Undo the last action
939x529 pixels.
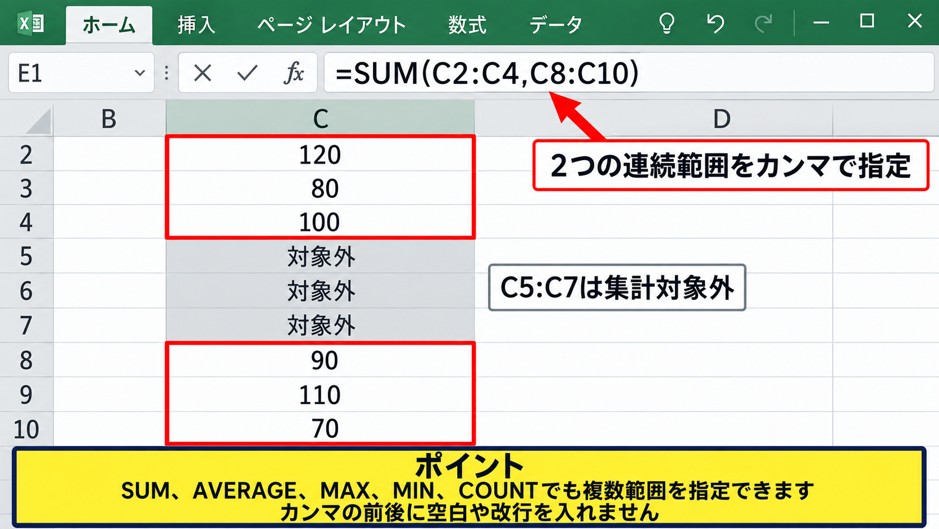pos(715,23)
